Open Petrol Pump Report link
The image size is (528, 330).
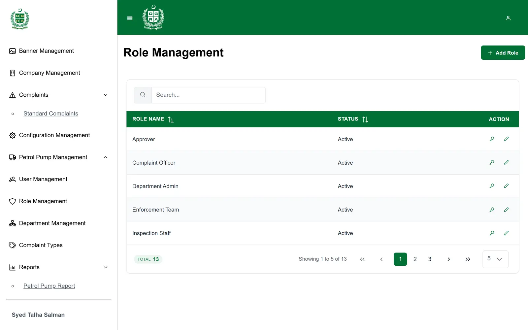click(x=49, y=286)
